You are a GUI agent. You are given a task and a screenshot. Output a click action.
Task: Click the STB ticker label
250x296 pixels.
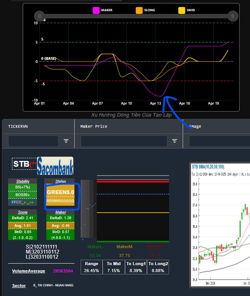pyautogui.click(x=22, y=164)
